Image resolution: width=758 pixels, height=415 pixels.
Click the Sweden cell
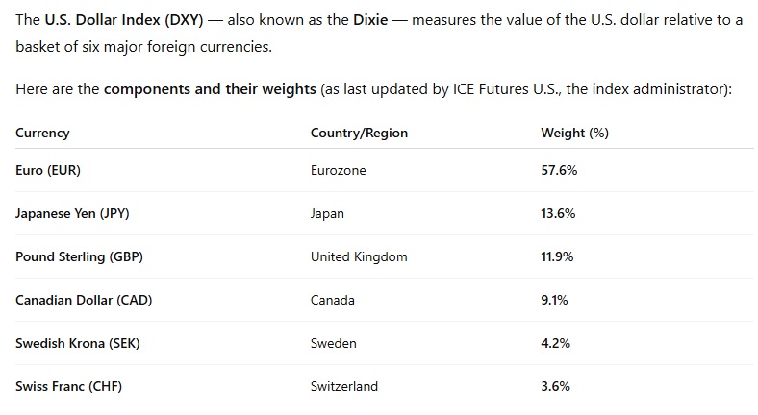tap(334, 343)
